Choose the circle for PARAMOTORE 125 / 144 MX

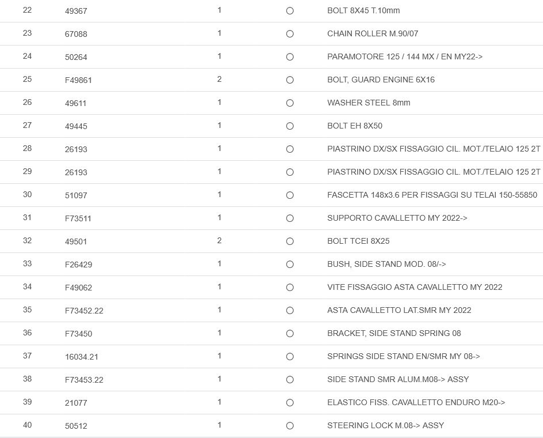coord(290,57)
